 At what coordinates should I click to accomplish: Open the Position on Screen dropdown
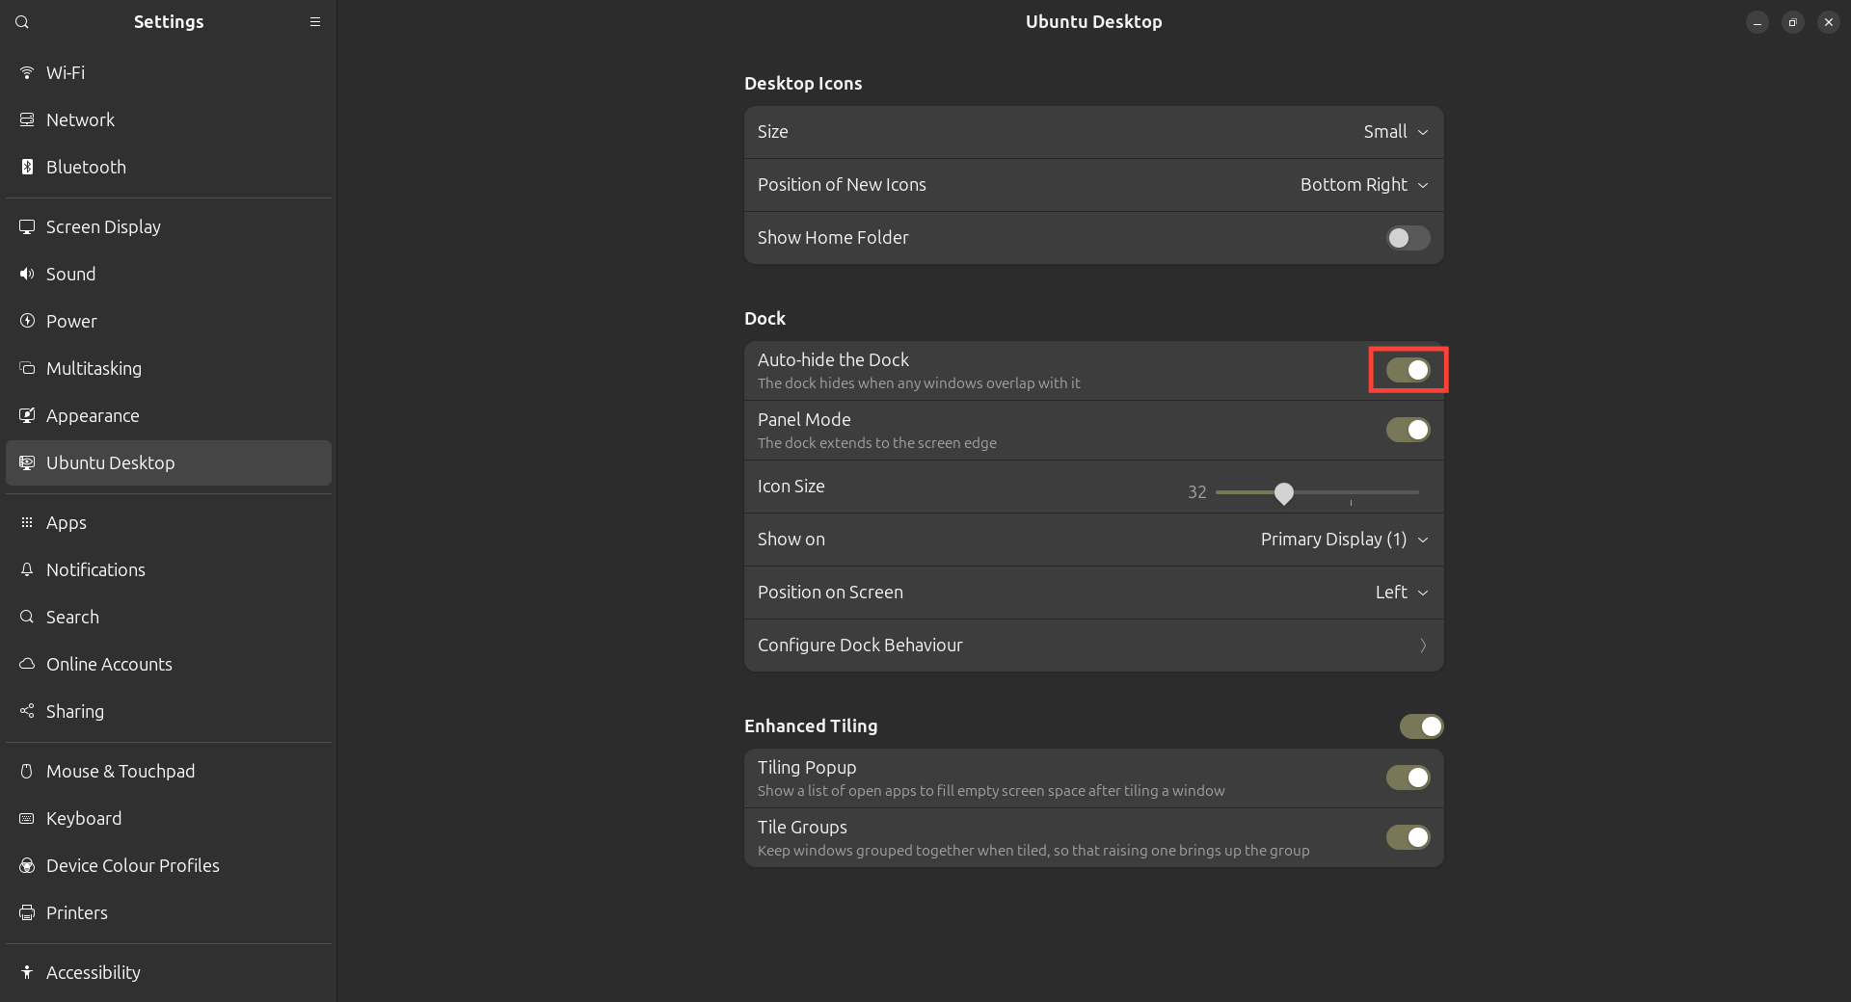pos(1401,593)
